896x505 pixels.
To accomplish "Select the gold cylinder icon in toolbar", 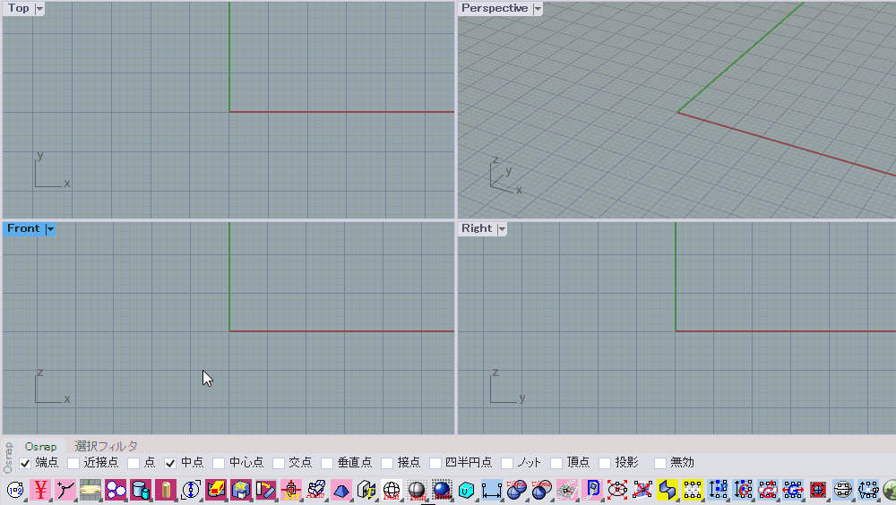I will click(x=166, y=490).
